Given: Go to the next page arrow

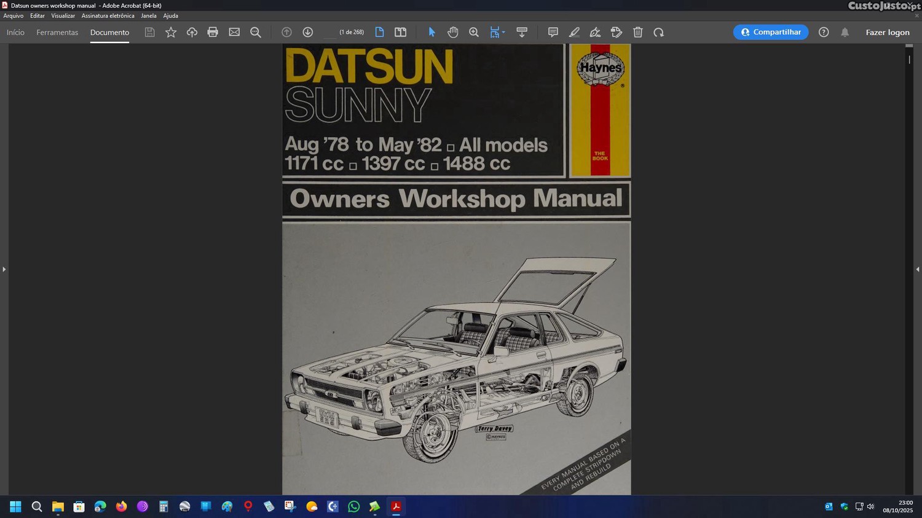Looking at the screenshot, I should (x=308, y=33).
